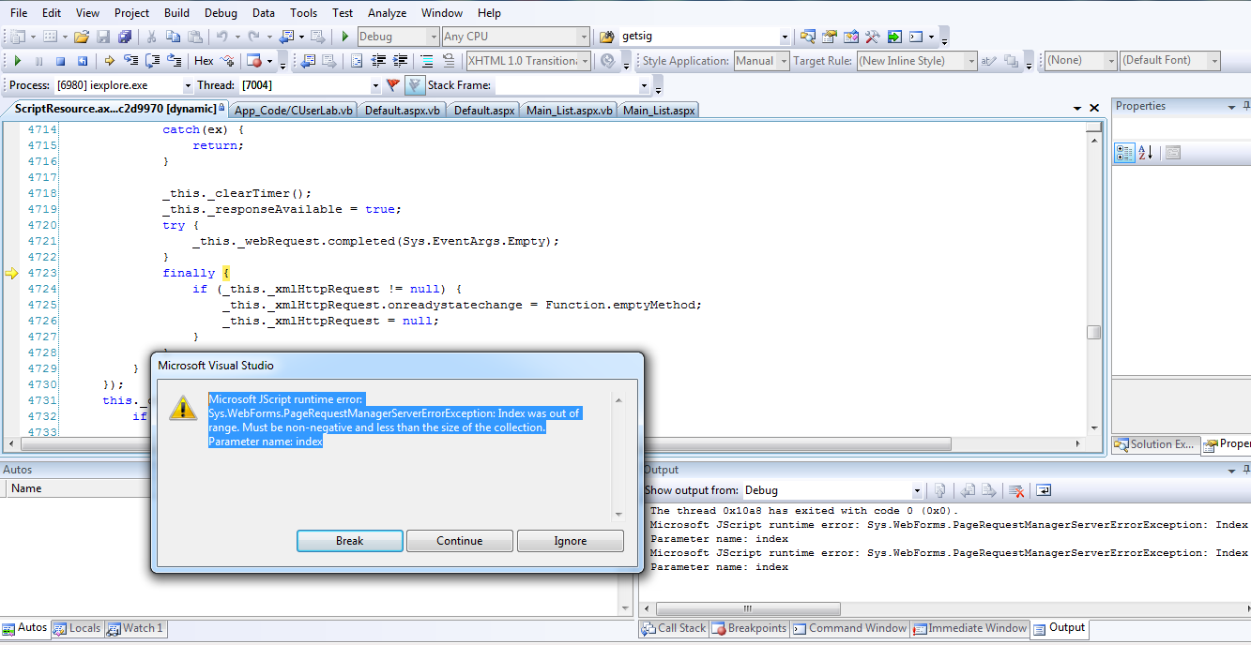The width and height of the screenshot is (1251, 645).
Task: Click Alphabetical sort icon in Properties
Action: point(1146,153)
